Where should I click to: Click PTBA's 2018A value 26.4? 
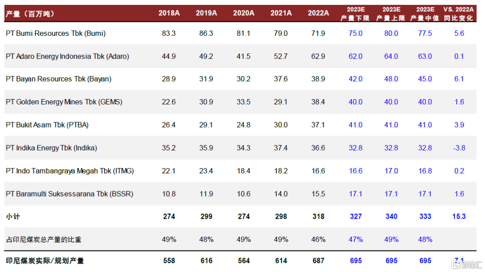[x=168, y=125]
